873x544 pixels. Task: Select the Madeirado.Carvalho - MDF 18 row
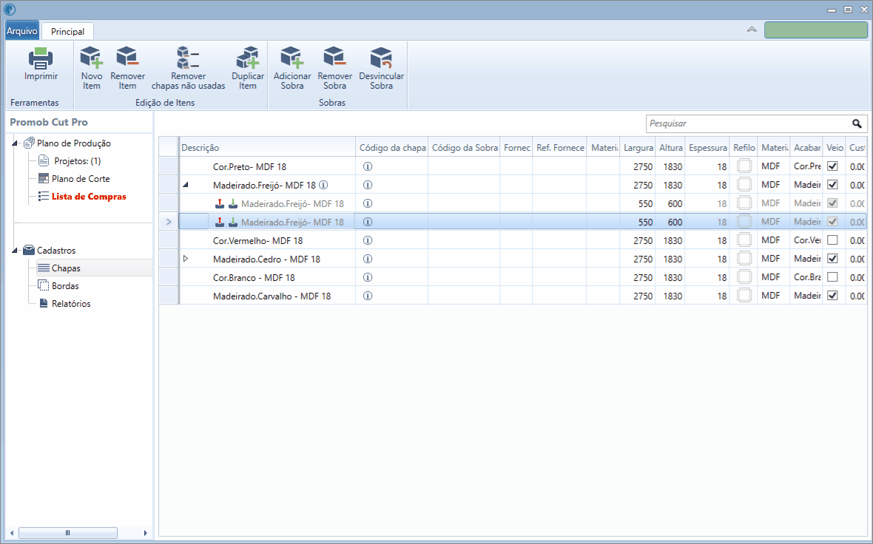pyautogui.click(x=512, y=296)
